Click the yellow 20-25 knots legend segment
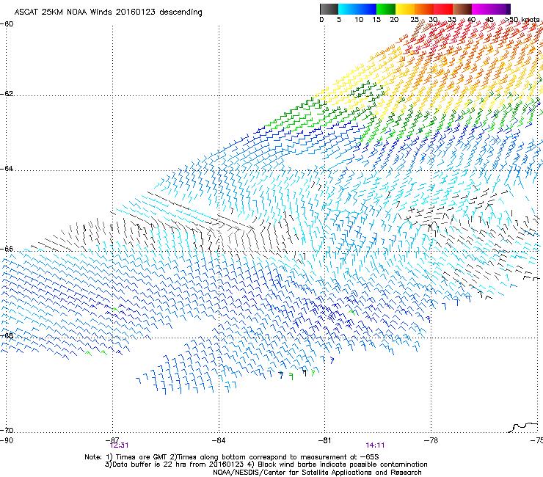The width and height of the screenshot is (543, 477). coord(405,9)
